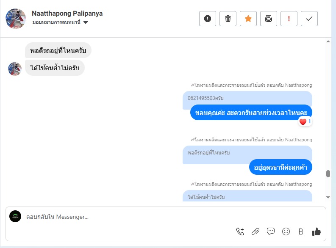This screenshot has width=336, height=248.
Task: Toggle the orange star follow-up button
Action: 248,19
